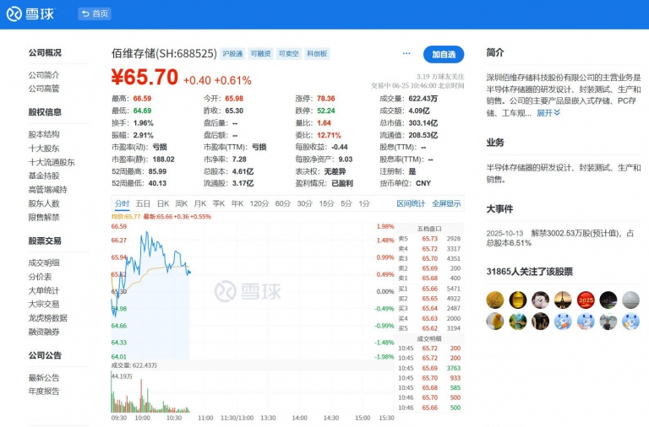Image resolution: width=649 pixels, height=427 pixels.
Task: Click the 10:45 trade with volume 3763
Action: 429,368
